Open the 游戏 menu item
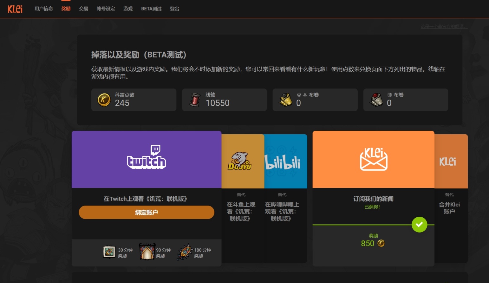This screenshot has height=283, width=489. click(128, 9)
